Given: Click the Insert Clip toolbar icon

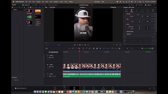Looking at the screenshot, I should click(83, 48).
